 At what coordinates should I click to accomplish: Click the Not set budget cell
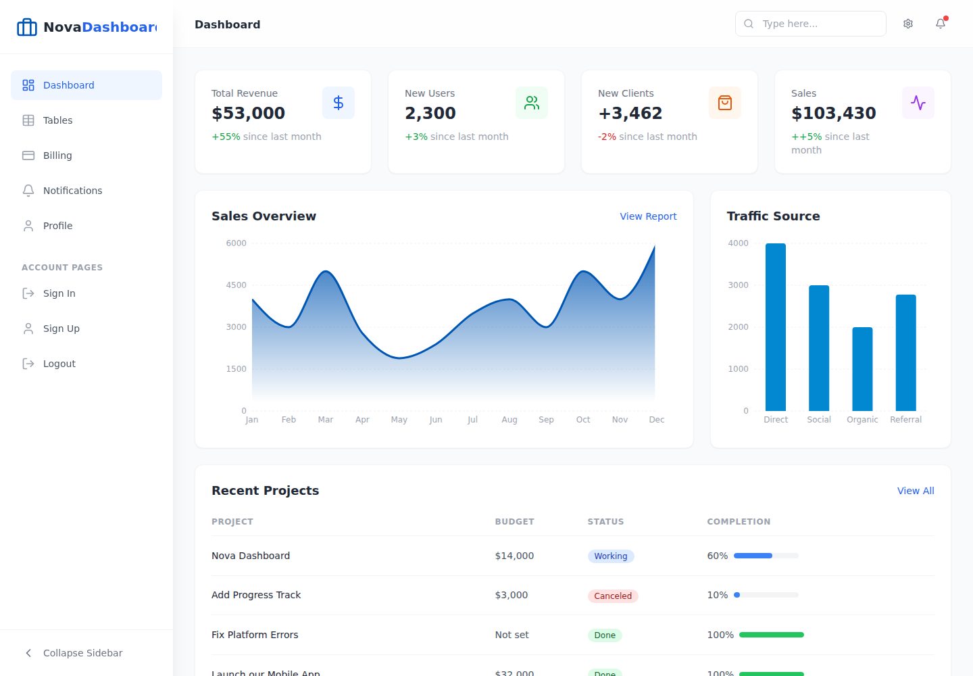pos(512,635)
